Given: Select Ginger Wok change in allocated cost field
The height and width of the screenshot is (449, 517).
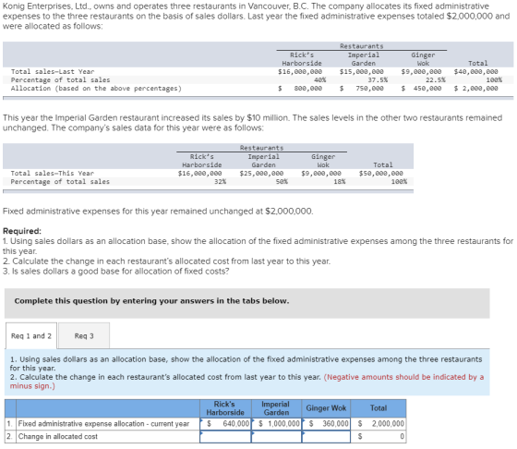Looking at the screenshot, I should pyautogui.click(x=326, y=436).
